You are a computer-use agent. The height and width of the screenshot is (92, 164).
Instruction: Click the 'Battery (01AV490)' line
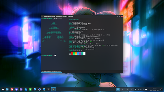pyautogui.click(x=81, y=48)
